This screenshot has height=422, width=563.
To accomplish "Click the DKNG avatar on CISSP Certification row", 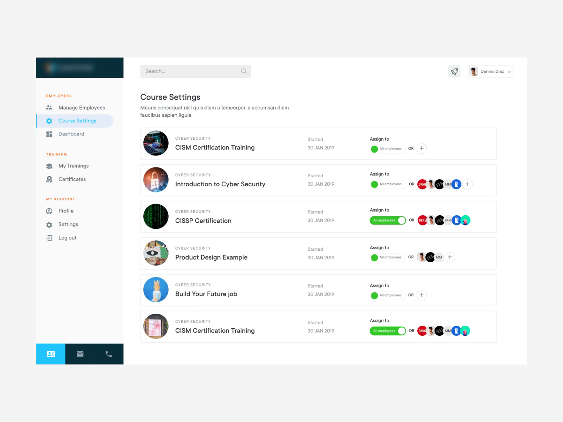I will click(422, 220).
